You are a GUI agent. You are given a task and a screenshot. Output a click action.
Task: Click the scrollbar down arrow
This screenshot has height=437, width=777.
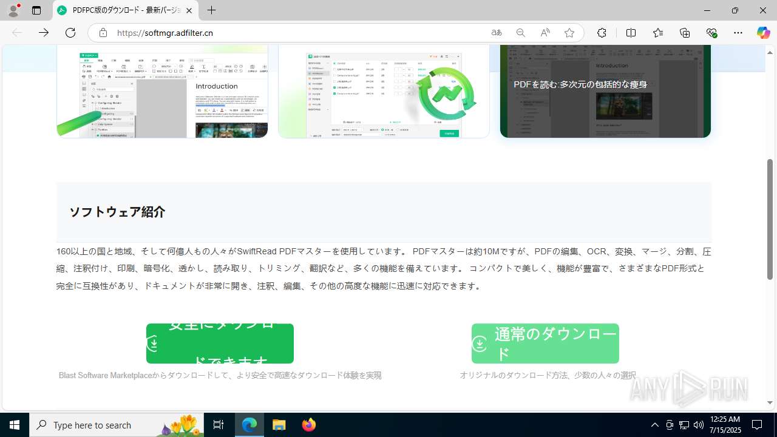[x=770, y=402]
